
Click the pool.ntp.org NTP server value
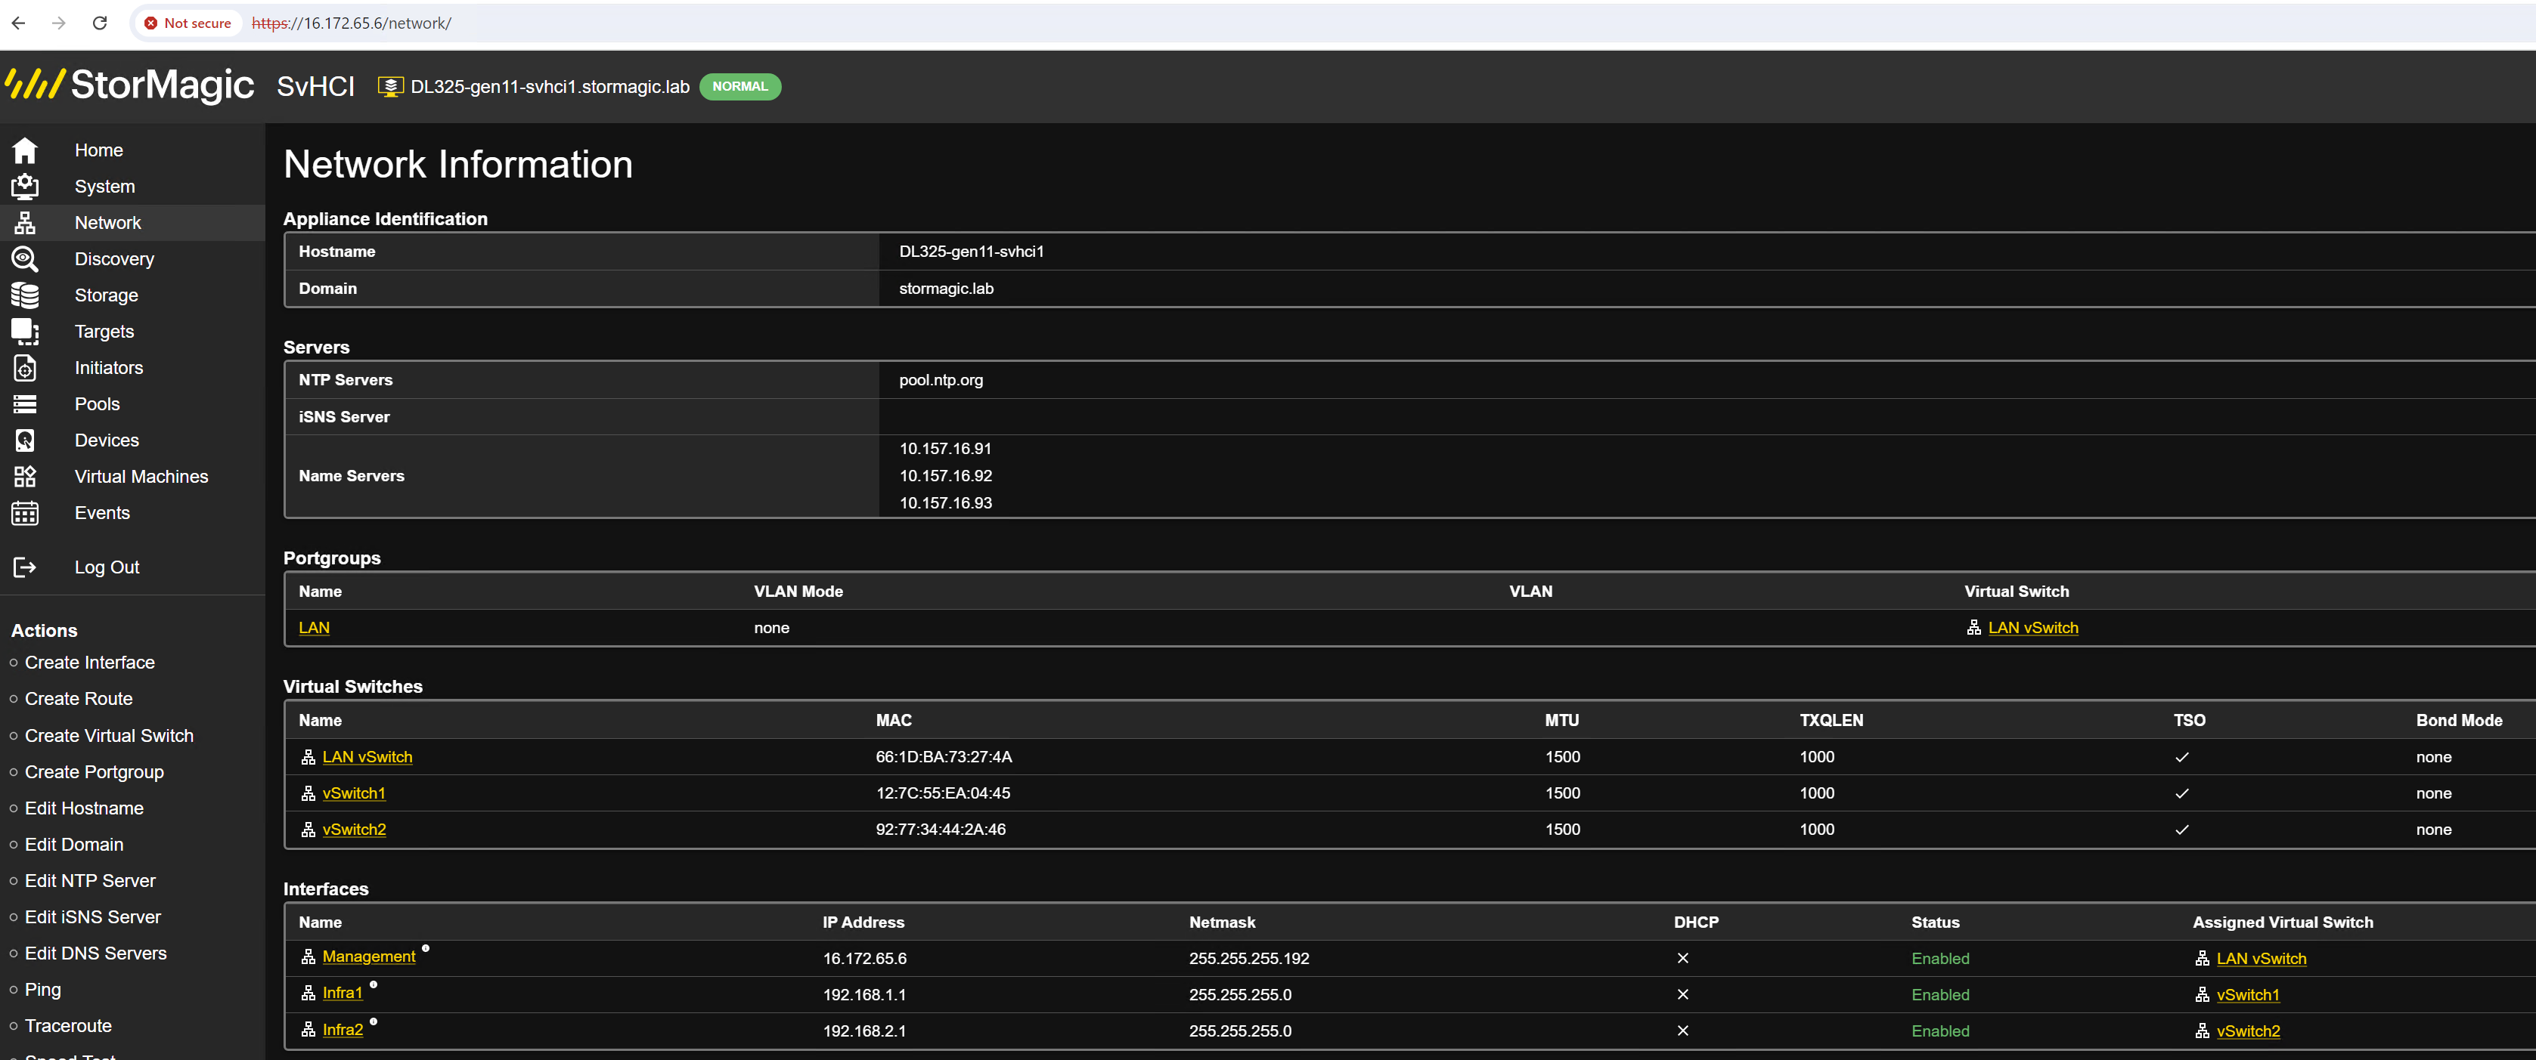[940, 381]
